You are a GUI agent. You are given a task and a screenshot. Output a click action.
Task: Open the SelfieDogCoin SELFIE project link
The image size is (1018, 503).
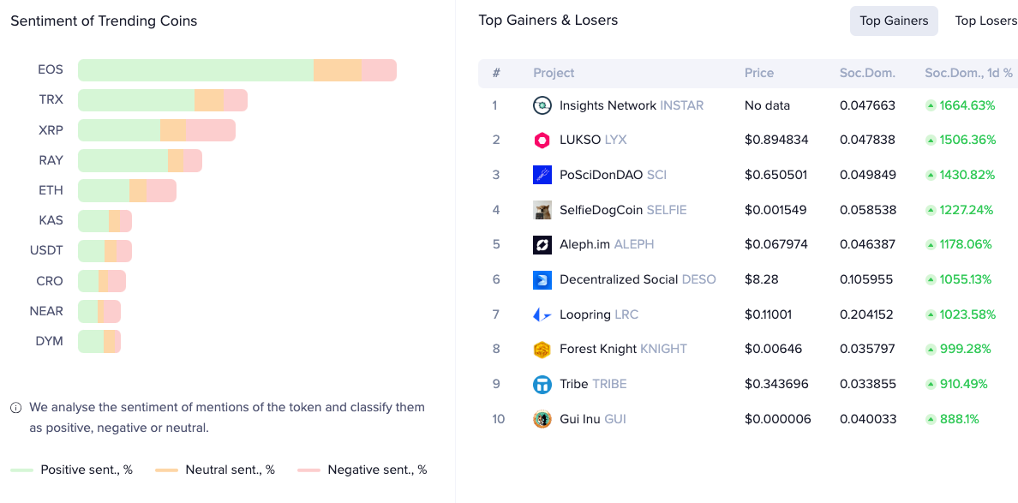point(623,210)
